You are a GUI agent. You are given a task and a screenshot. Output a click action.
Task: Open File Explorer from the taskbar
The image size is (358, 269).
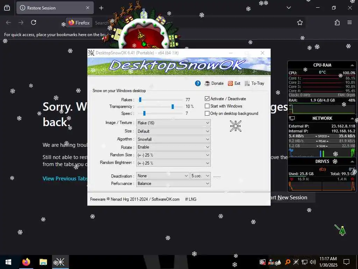pyautogui.click(x=43, y=262)
